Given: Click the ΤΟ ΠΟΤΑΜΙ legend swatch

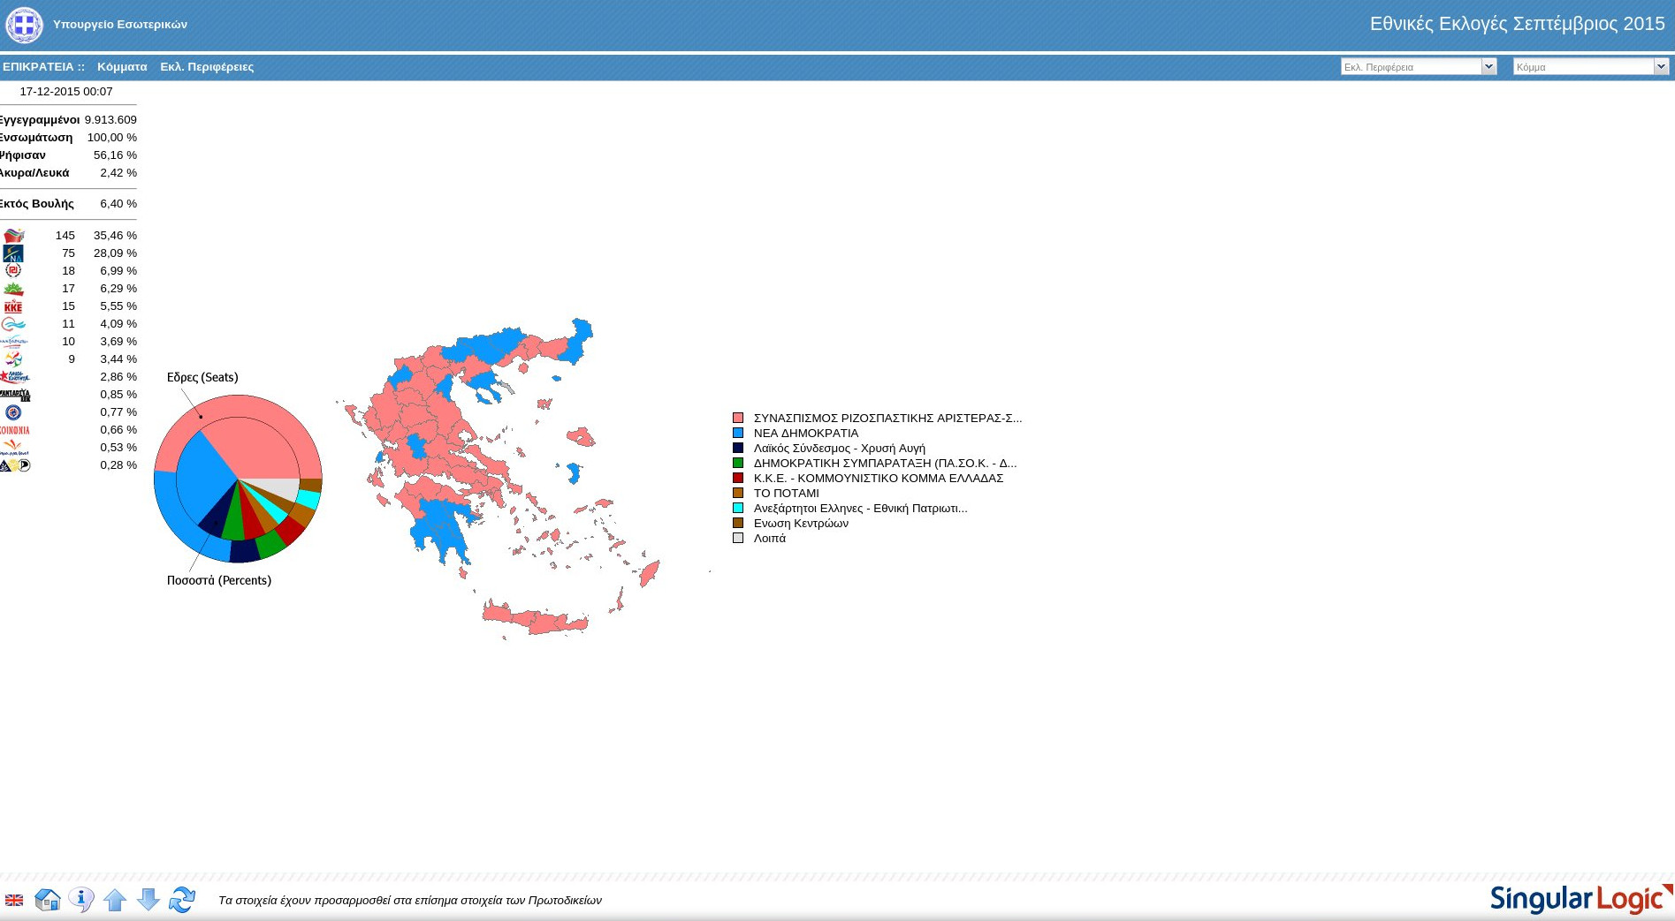Looking at the screenshot, I should click(x=738, y=494).
